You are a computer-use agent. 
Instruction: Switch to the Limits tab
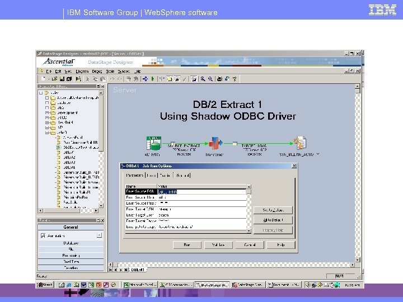(x=151, y=176)
